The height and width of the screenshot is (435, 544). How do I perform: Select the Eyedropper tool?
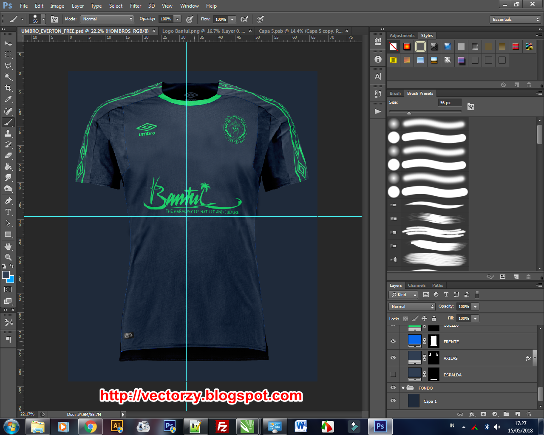(x=8, y=99)
